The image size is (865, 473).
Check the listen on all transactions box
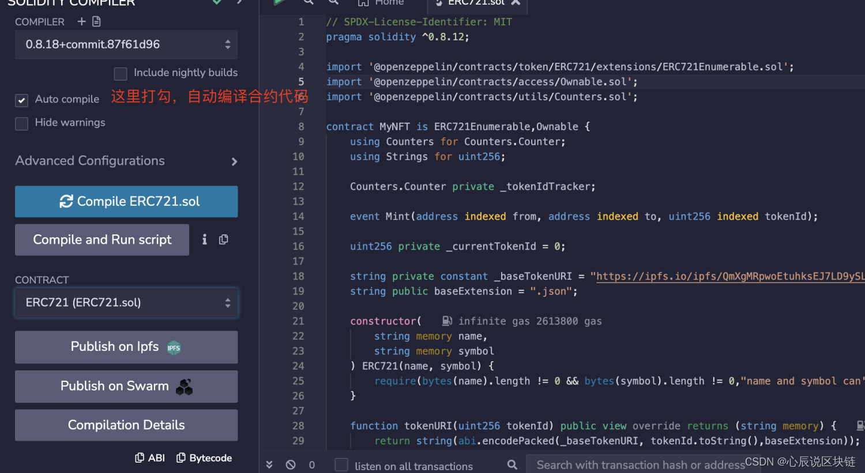(341, 464)
